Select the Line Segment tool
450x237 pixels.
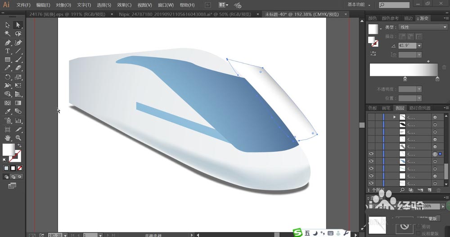point(18,51)
